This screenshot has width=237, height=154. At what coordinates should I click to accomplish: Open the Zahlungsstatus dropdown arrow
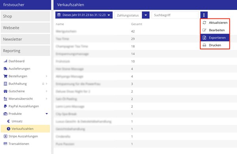(146, 15)
